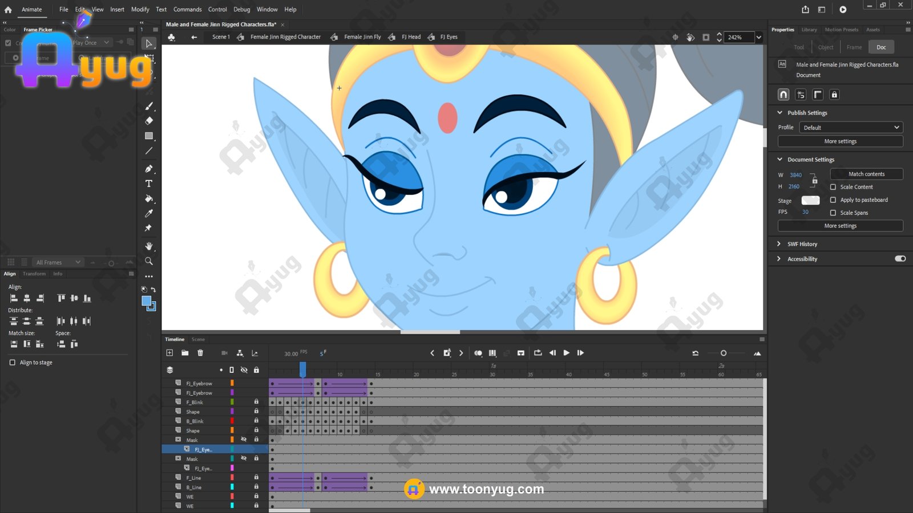Toggle visibility of first Mask layer
Image resolution: width=913 pixels, height=513 pixels.
pyautogui.click(x=244, y=439)
